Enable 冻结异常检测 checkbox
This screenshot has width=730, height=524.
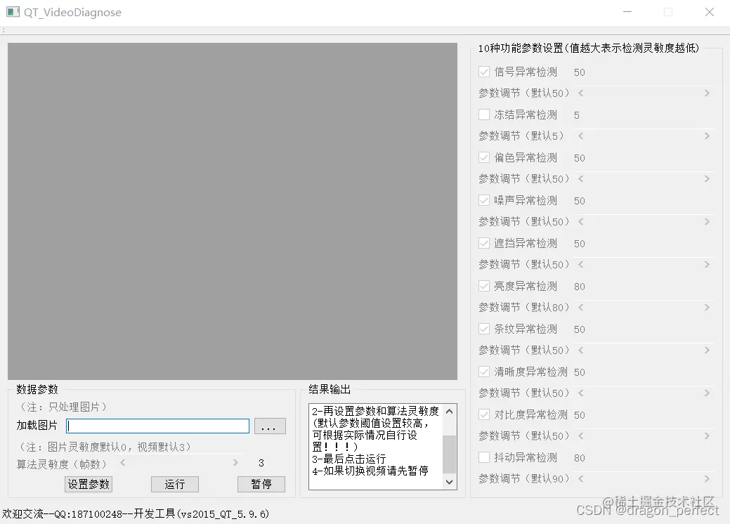tap(484, 114)
